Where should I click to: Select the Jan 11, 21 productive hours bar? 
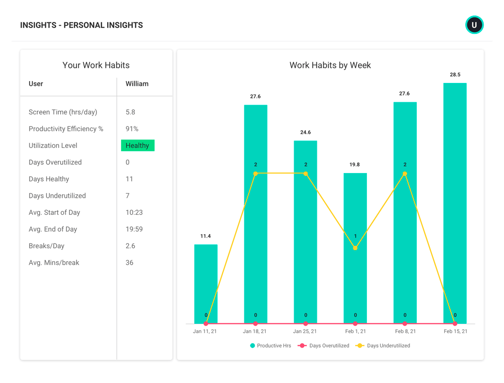click(x=205, y=284)
